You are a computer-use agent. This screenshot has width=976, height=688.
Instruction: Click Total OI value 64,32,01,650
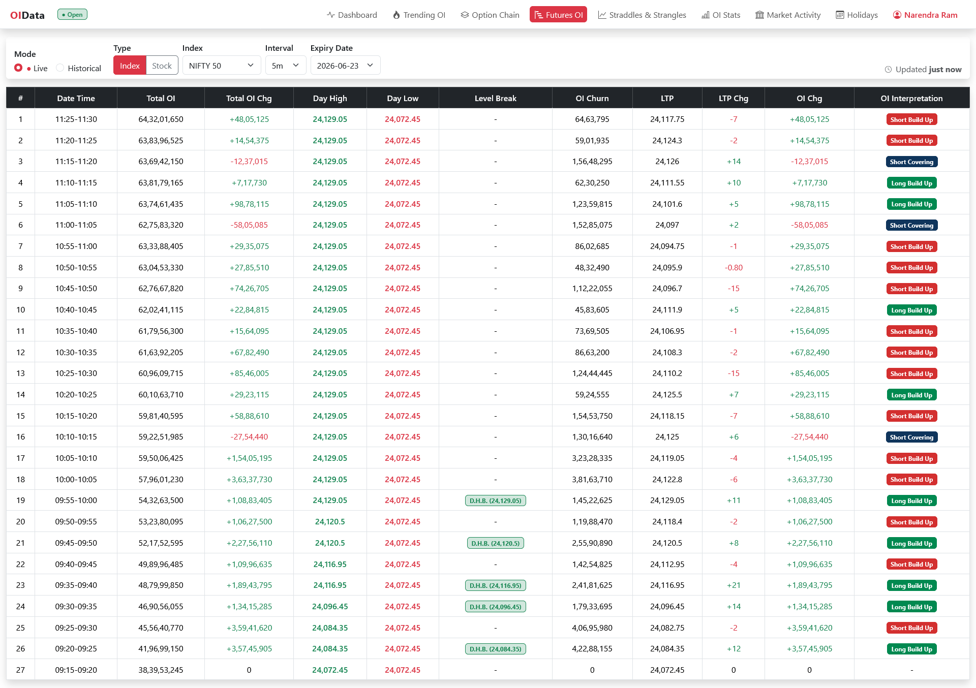[x=161, y=119]
